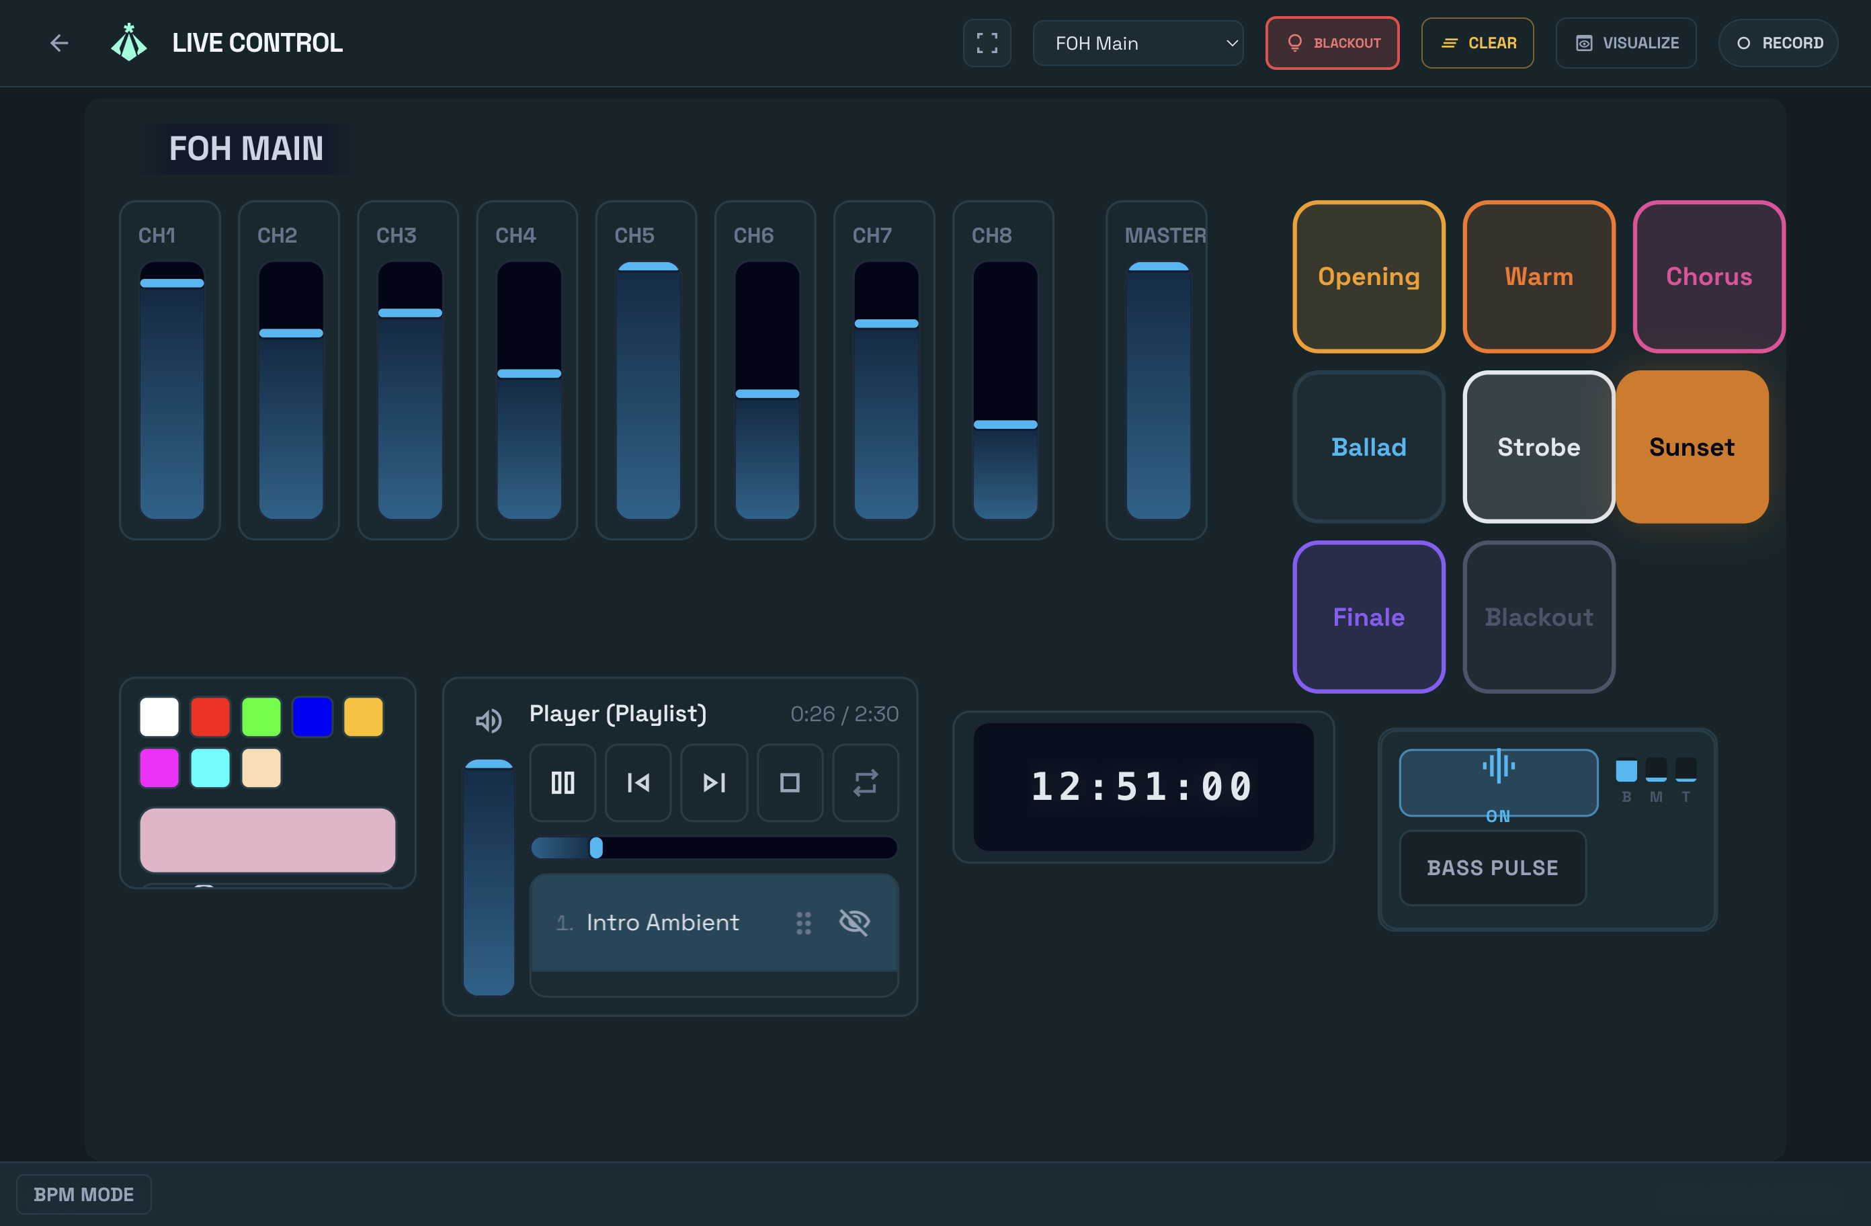Skip to next track

pos(714,782)
